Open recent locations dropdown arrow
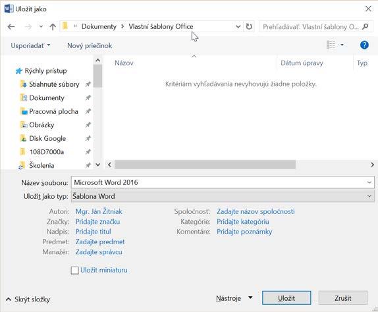This screenshot has height=312, width=378. (x=41, y=26)
